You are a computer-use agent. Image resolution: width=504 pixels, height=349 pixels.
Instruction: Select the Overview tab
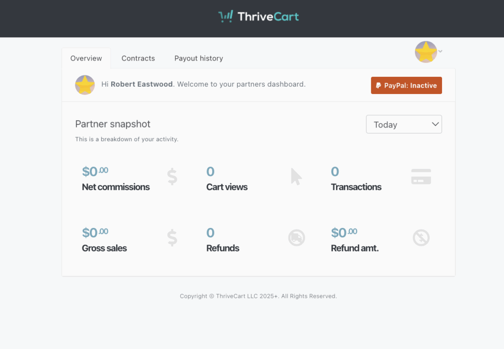[86, 58]
